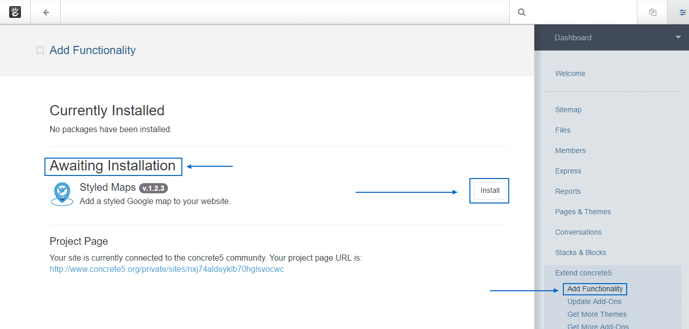Open search using the magnifier icon

(x=521, y=11)
